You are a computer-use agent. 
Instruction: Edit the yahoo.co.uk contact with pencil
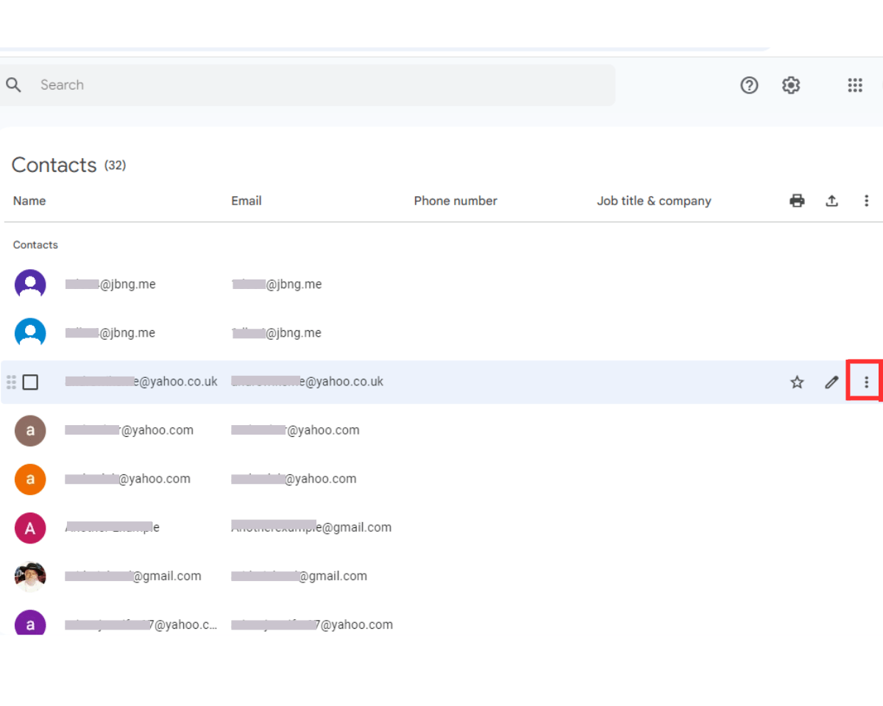pos(831,382)
